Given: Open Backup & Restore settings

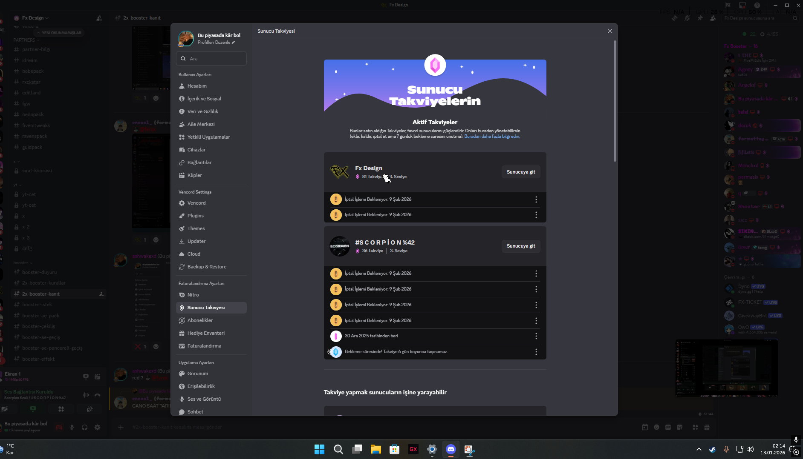Looking at the screenshot, I should click(x=211, y=267).
